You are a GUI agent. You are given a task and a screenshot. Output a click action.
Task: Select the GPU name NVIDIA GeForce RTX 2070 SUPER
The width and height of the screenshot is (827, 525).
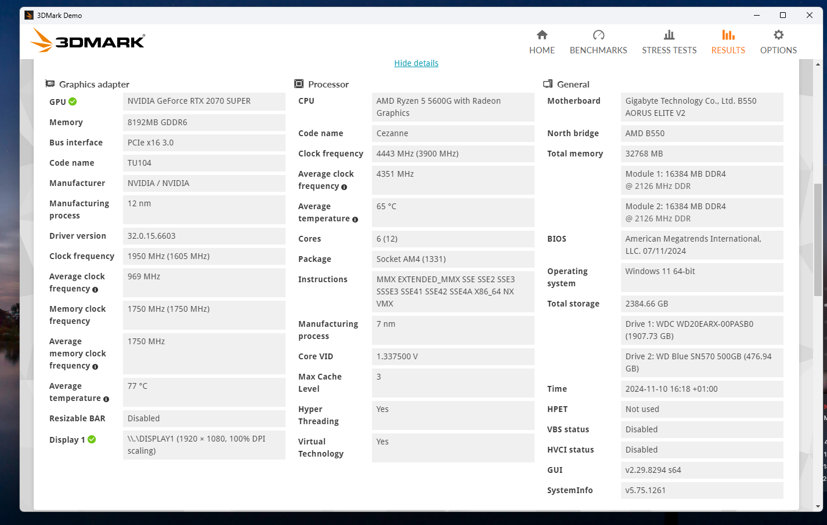(204, 101)
